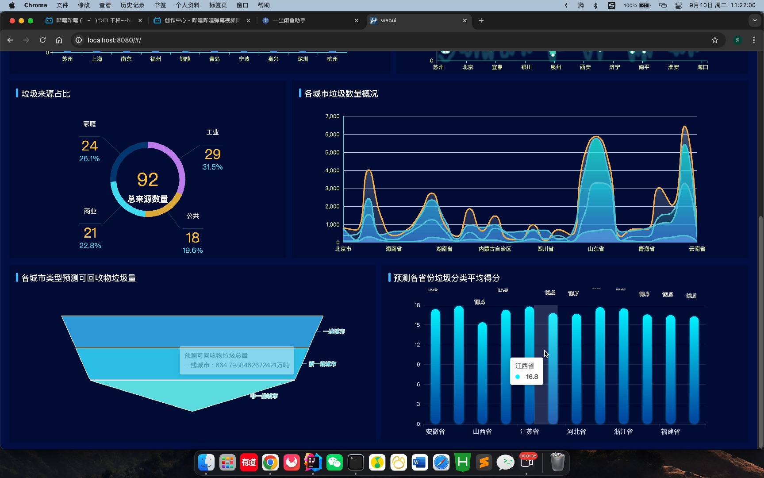Click the 公共 value 18
The height and width of the screenshot is (478, 764).
192,238
